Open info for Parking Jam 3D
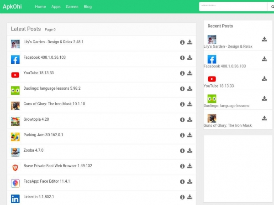 click(182, 135)
